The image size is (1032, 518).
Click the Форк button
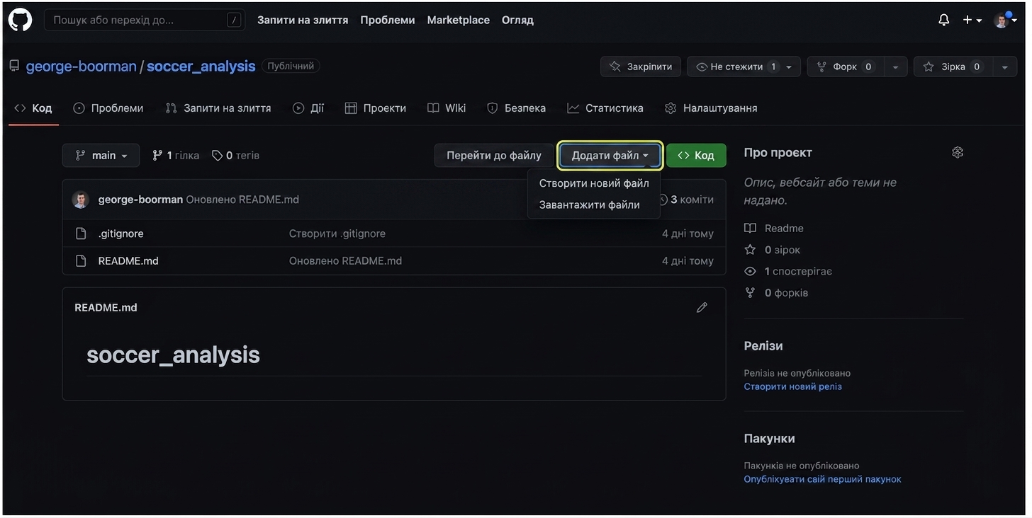[846, 67]
